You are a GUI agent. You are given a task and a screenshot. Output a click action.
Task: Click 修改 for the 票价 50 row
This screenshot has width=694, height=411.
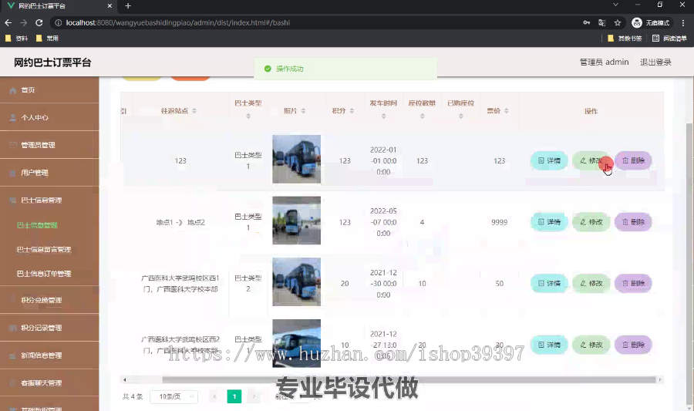pos(591,283)
